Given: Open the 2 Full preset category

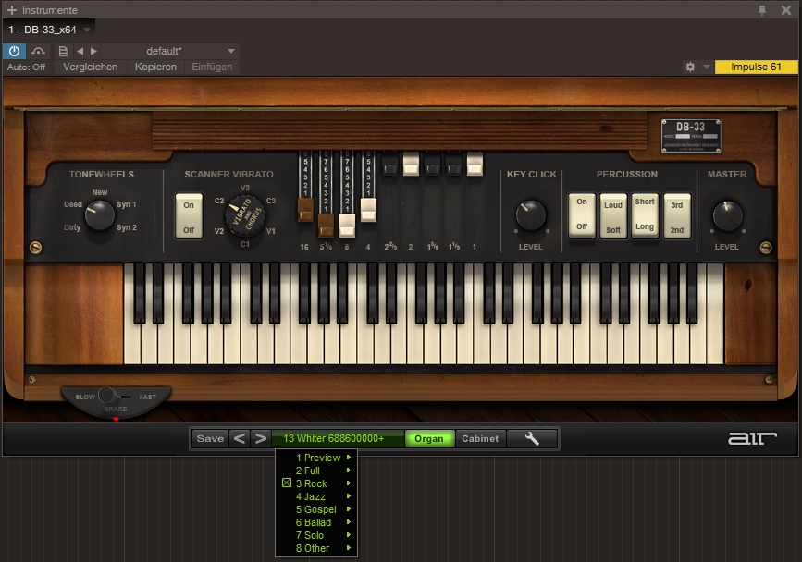Looking at the screenshot, I should [x=316, y=470].
